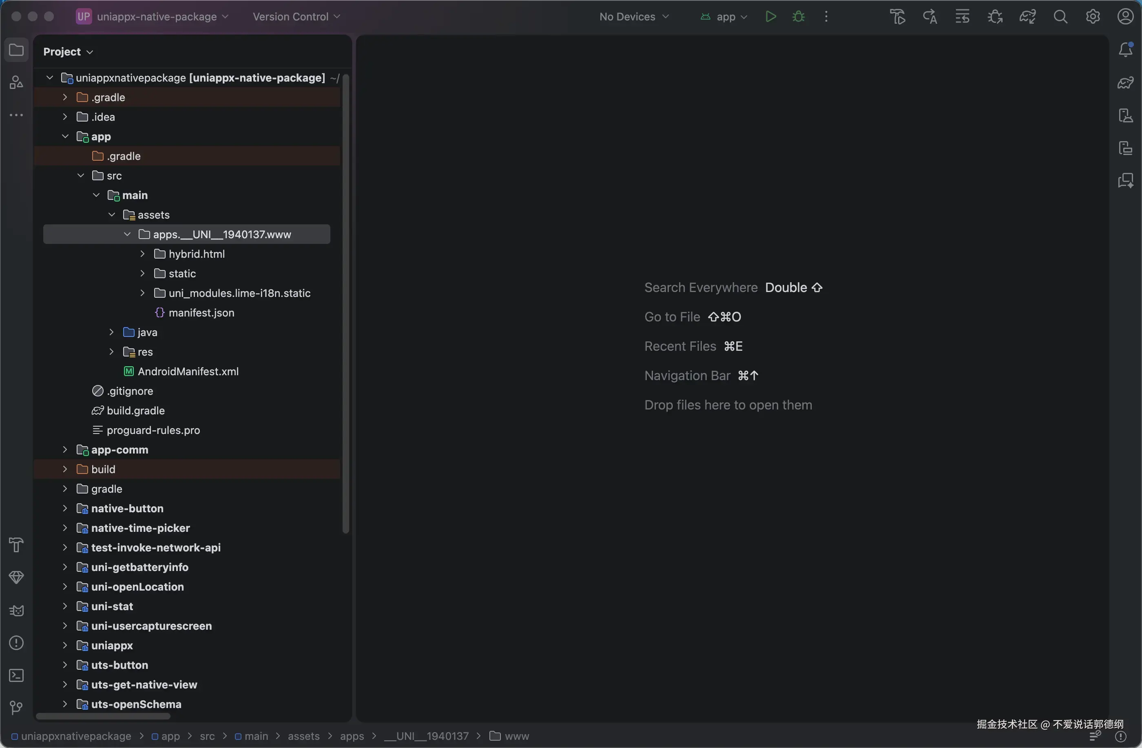Expand the native-button module
Viewport: 1142px width, 748px height.
tap(65, 509)
